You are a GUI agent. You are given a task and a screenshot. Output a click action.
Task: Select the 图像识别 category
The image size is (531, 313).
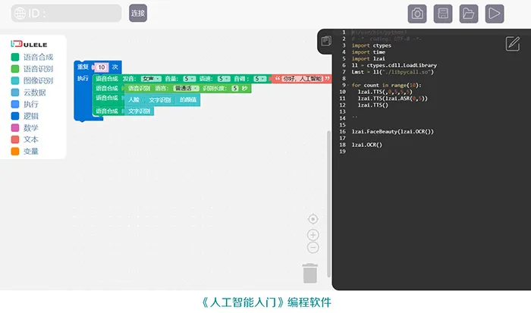(38, 80)
